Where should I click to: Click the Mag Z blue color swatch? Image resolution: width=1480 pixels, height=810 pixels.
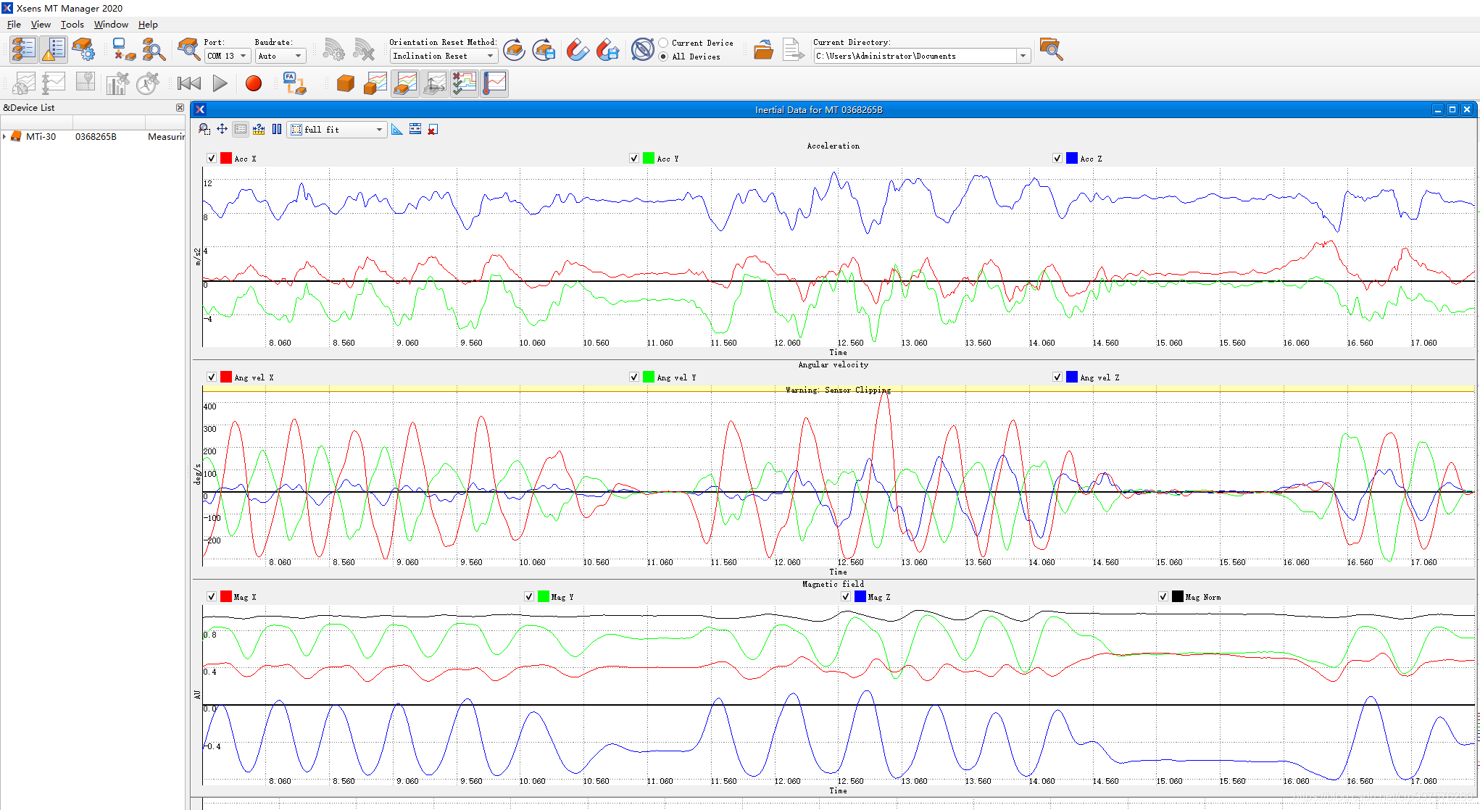click(x=860, y=597)
